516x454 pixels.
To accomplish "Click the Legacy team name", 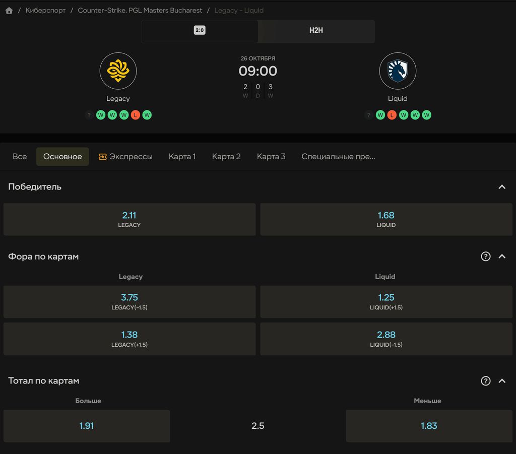I will [118, 99].
